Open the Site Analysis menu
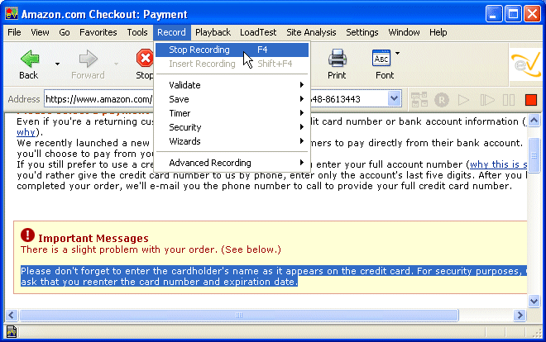 (x=311, y=32)
